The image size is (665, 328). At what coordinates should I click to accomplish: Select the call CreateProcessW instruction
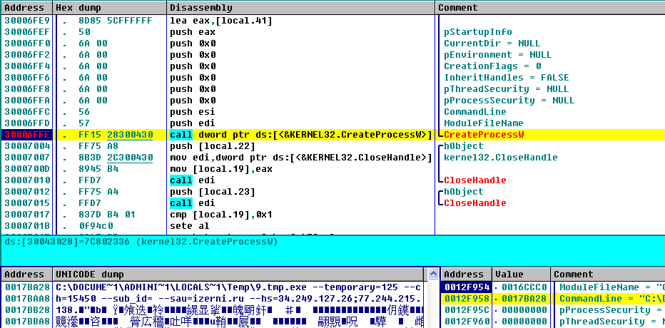(301, 135)
